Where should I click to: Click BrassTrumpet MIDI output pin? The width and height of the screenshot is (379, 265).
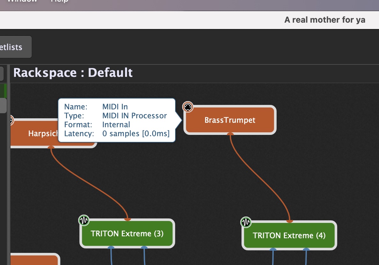pyautogui.click(x=230, y=134)
